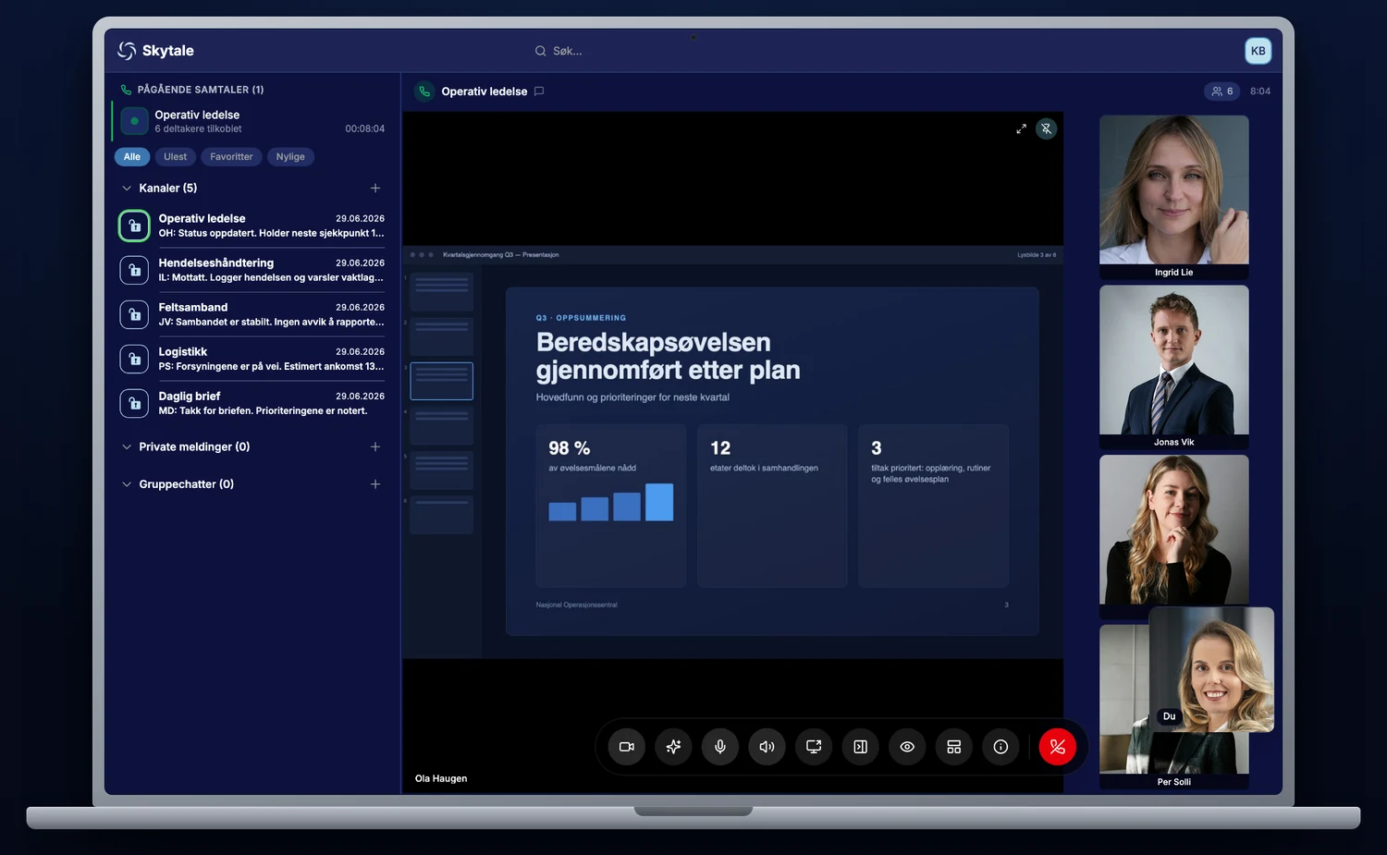This screenshot has height=855, width=1387.
Task: Change the video layout with grid icon
Action: tap(954, 747)
